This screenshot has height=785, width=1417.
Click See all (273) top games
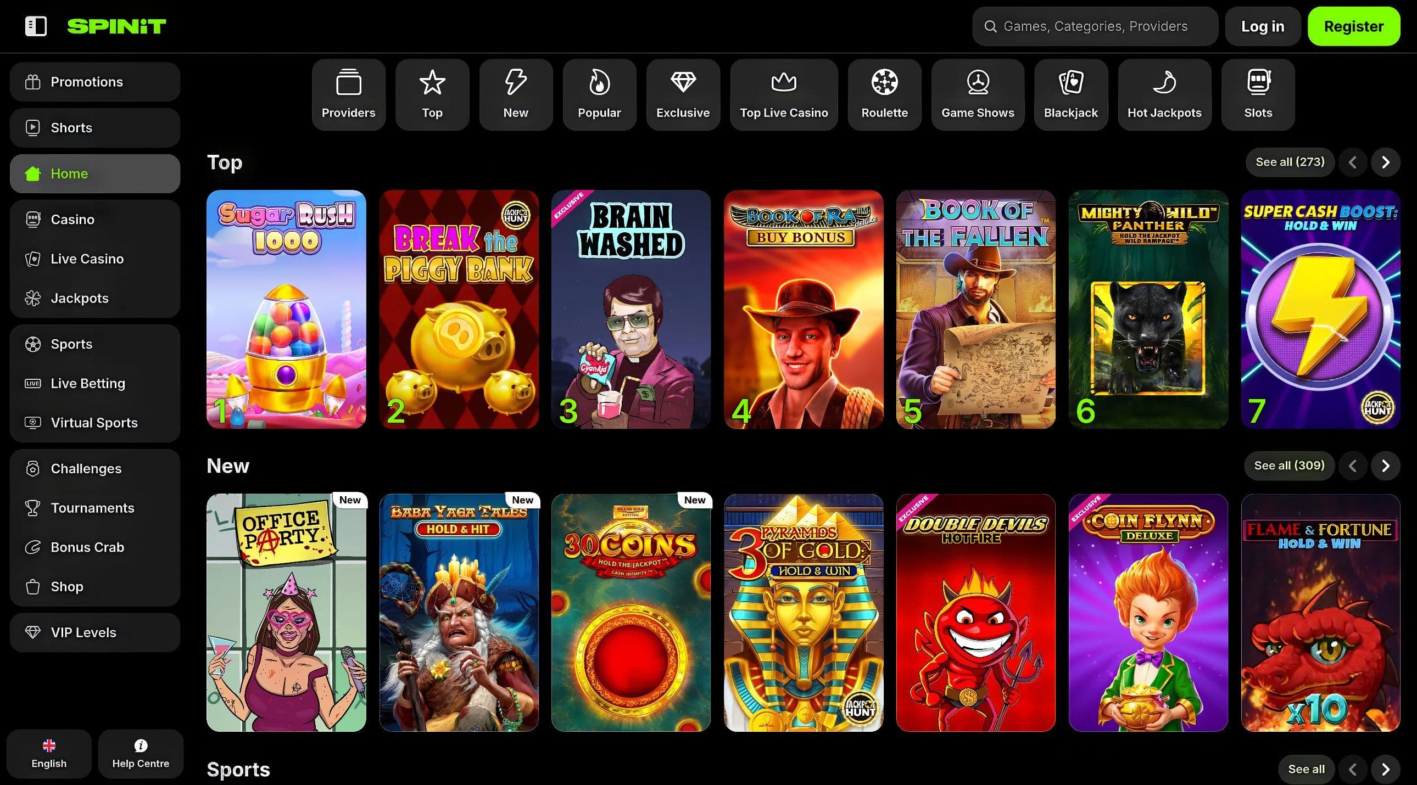[1290, 161]
